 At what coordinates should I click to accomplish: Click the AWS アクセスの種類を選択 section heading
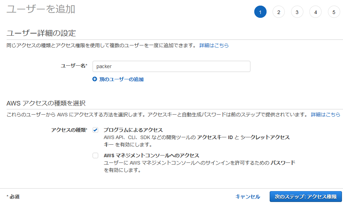tap(46, 103)
